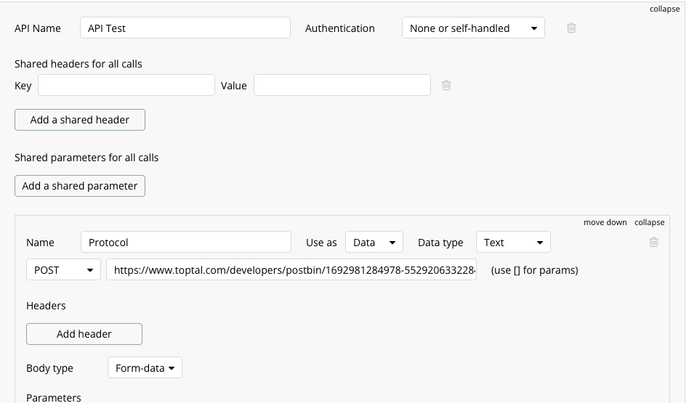Open the Authentication dropdown
The height and width of the screenshot is (403, 689).
click(473, 28)
